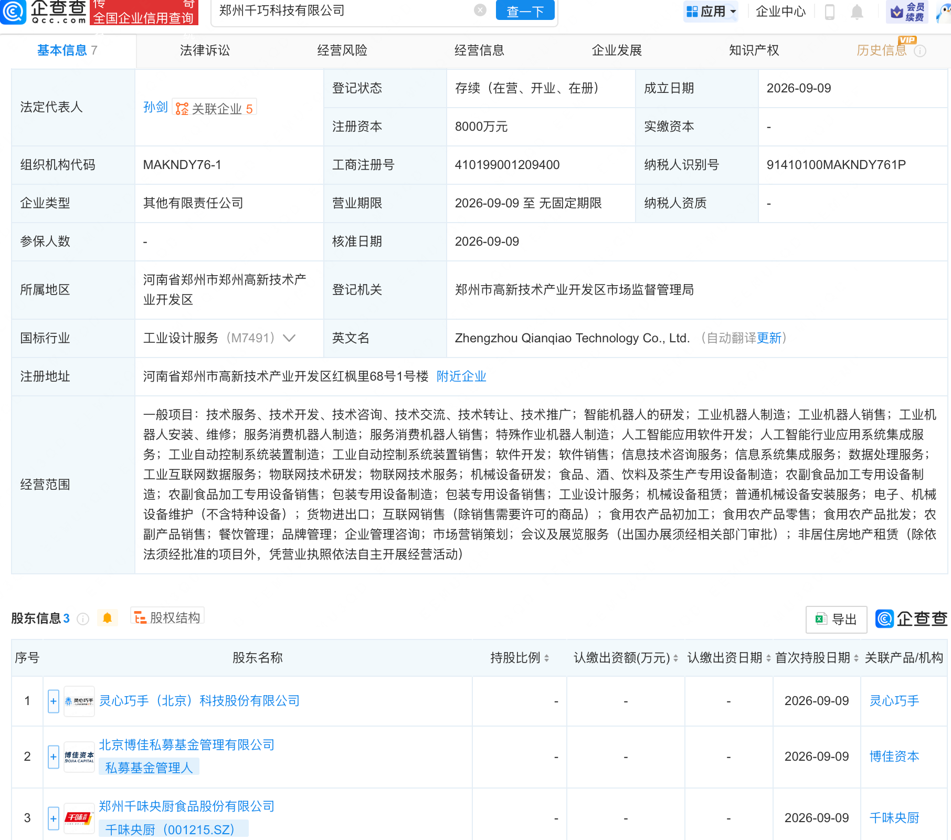Open the 历史信息 VIP tab
Screen dimensions: 951x840
coord(882,50)
